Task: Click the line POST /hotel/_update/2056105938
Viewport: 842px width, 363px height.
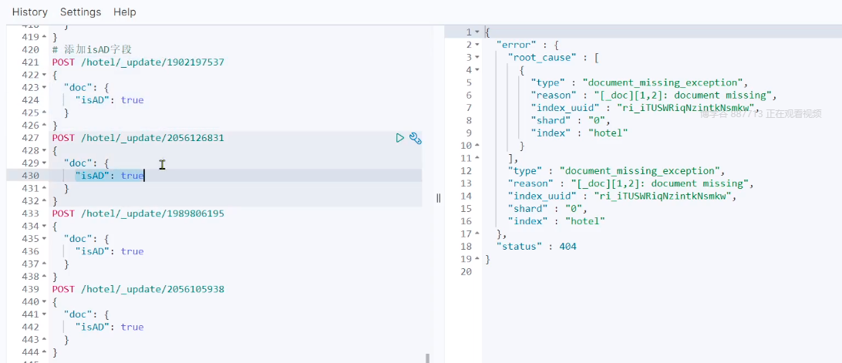Action: coord(138,290)
